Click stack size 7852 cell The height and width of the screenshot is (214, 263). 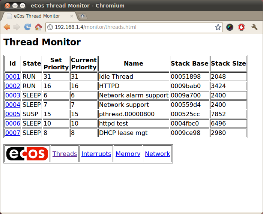[228, 114]
